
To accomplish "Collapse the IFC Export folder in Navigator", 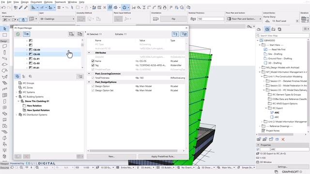I will coord(266,108).
